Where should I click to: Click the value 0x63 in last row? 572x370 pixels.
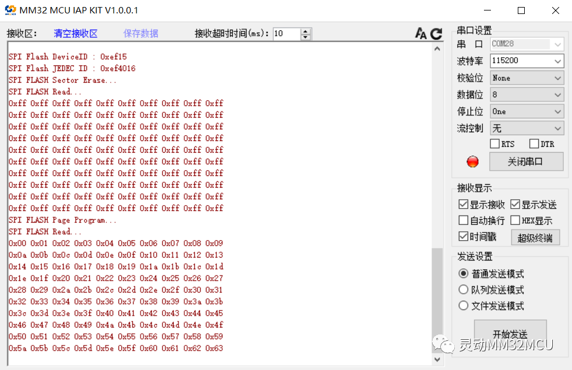(x=214, y=348)
